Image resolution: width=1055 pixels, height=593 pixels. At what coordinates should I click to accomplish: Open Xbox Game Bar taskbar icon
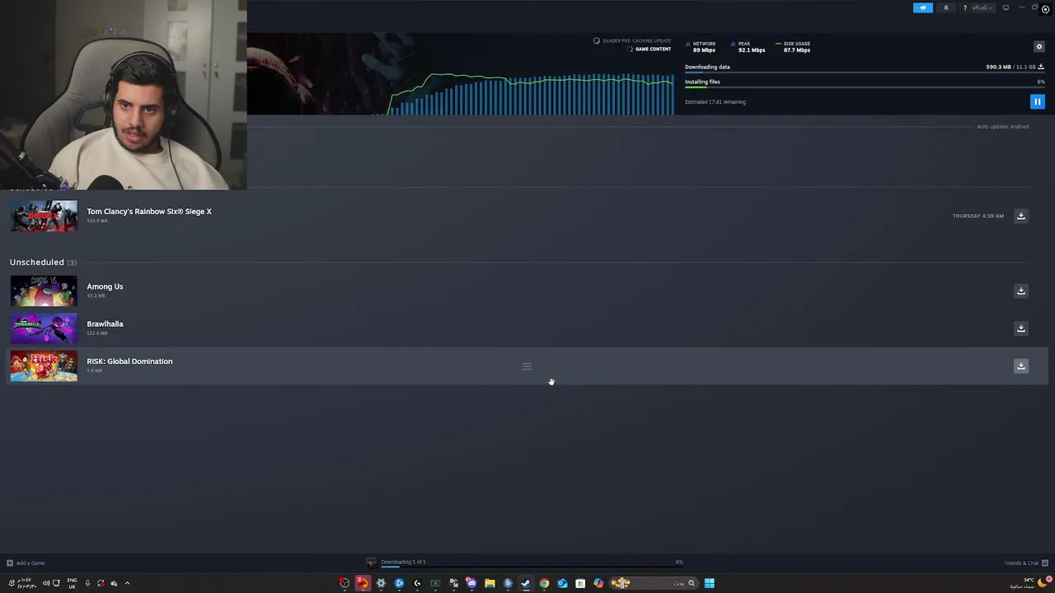click(x=435, y=583)
